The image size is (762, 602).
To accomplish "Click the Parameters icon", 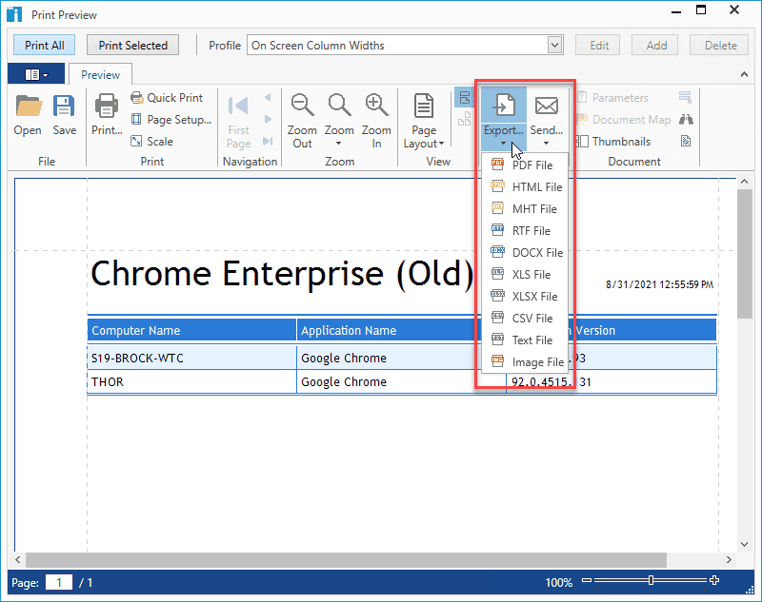I will [582, 98].
